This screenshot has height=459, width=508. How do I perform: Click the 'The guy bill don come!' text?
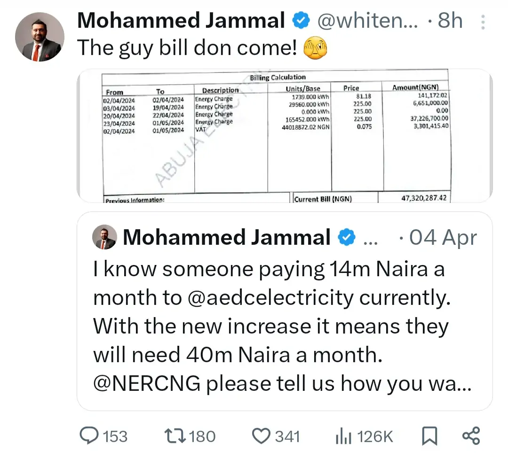click(x=186, y=47)
